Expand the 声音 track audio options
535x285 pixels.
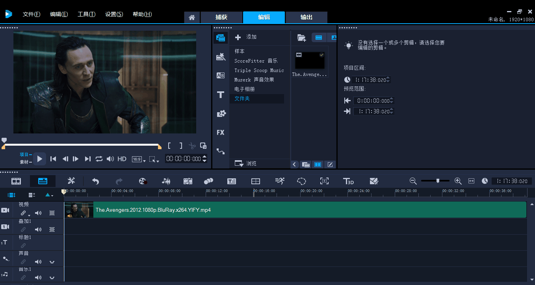coord(52,262)
